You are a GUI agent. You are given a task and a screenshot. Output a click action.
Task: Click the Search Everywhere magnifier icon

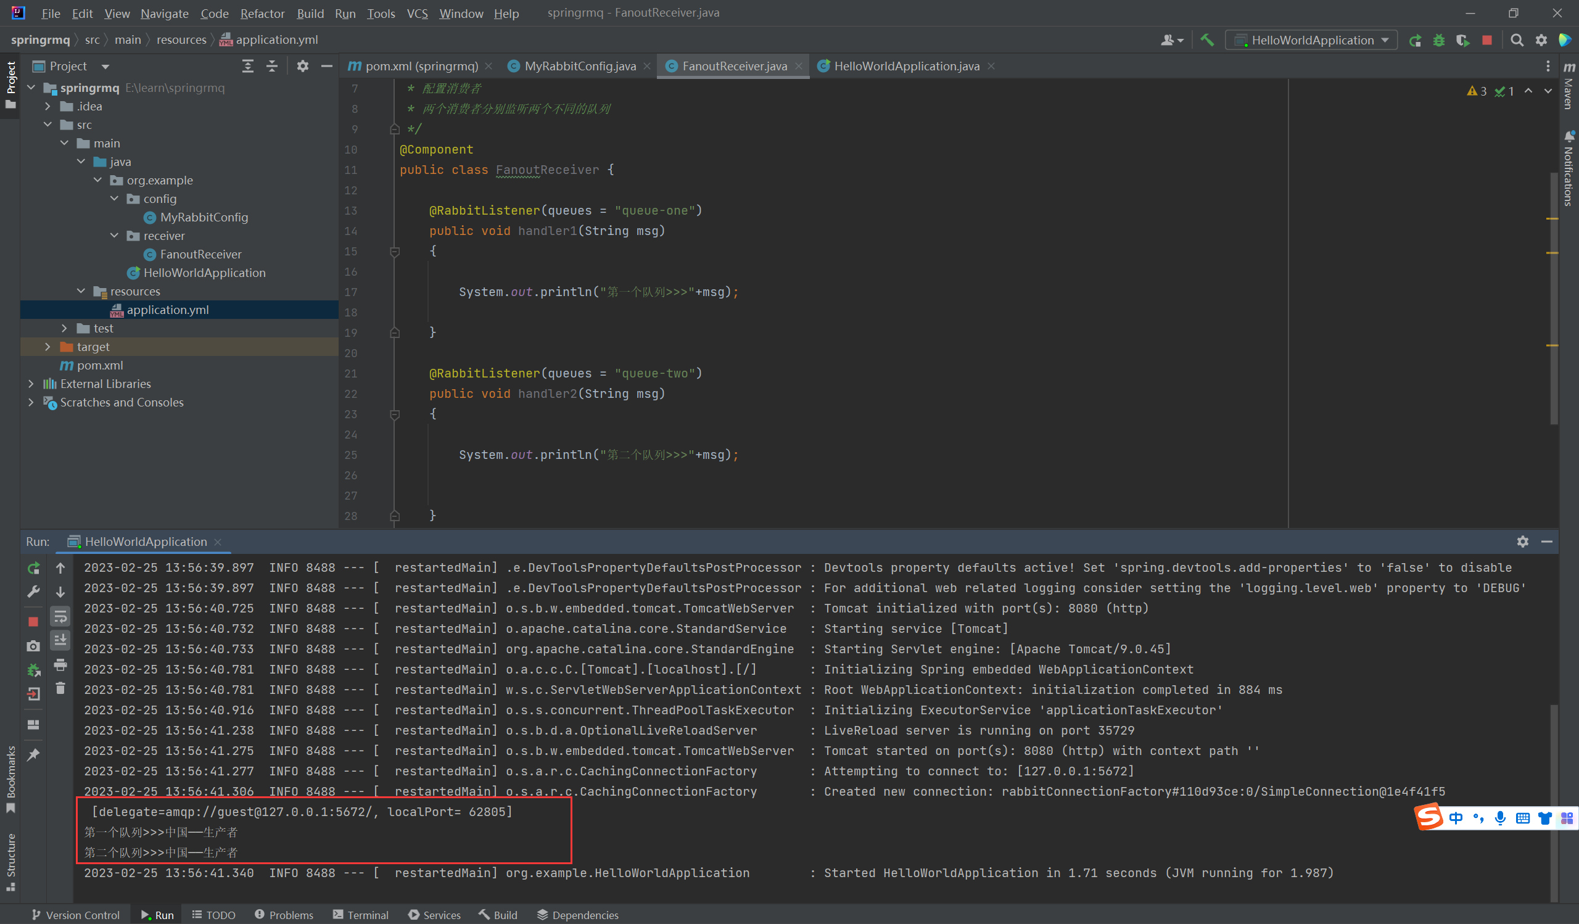click(1517, 40)
